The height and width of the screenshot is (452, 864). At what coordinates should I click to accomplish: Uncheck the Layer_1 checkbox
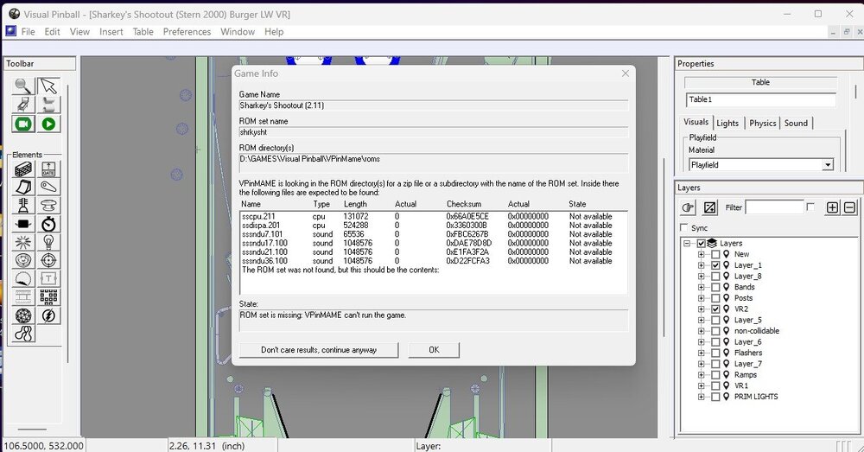tap(715, 265)
